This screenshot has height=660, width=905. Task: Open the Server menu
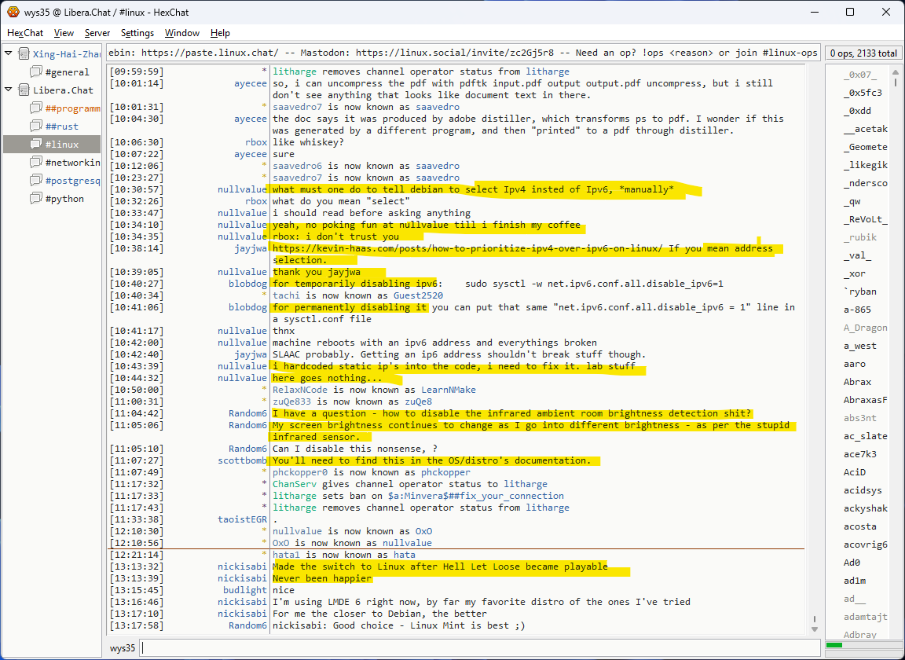point(97,33)
